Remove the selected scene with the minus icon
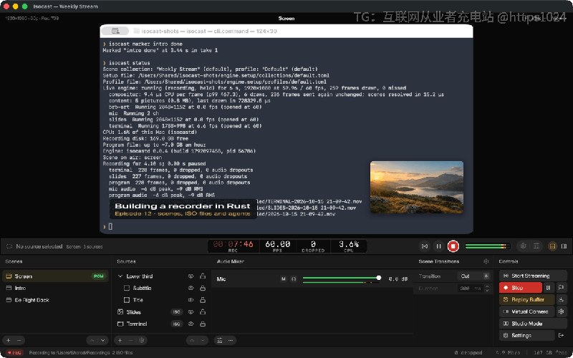This screenshot has width=573, height=358. (x=19, y=340)
